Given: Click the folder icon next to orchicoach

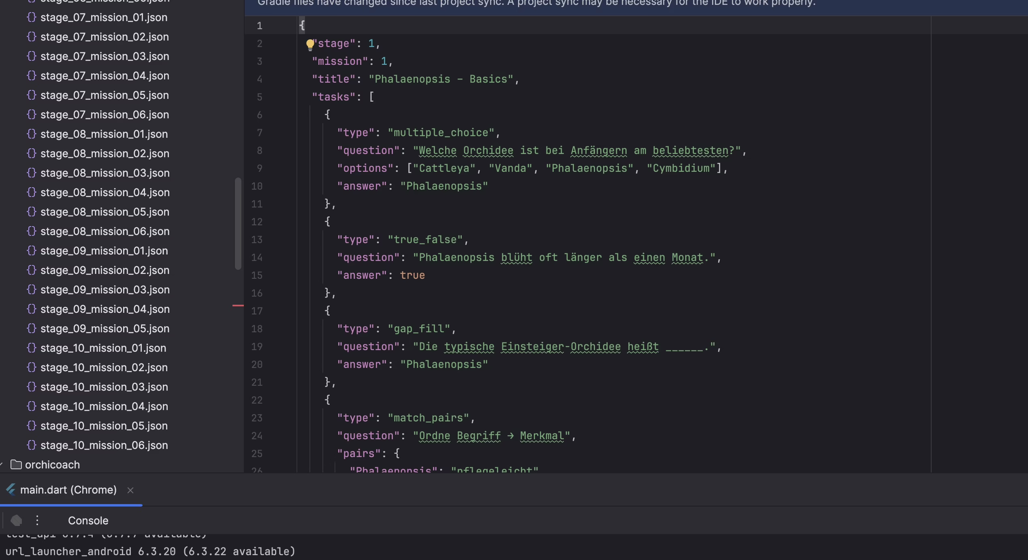Looking at the screenshot, I should pyautogui.click(x=17, y=465).
